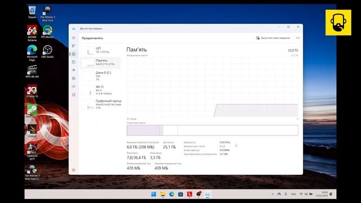Image resolution: width=361 pixels, height=203 pixels.
Task: Click the paged pool value 470 МБ
Action: (x=133, y=168)
